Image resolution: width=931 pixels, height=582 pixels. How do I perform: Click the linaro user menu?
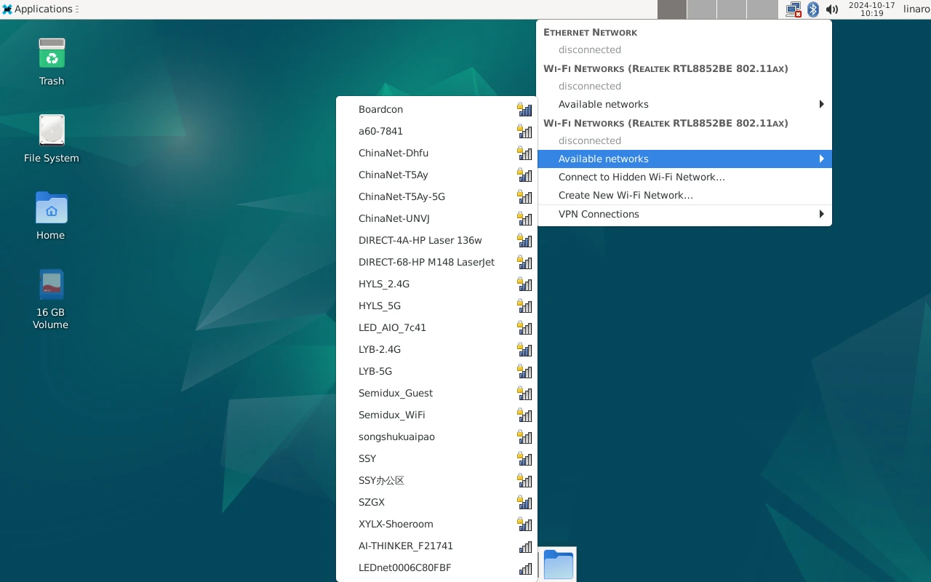pyautogui.click(x=916, y=9)
